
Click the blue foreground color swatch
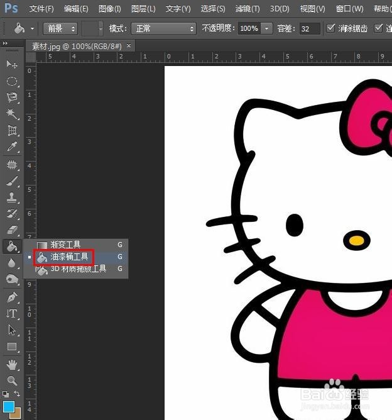pyautogui.click(x=8, y=406)
